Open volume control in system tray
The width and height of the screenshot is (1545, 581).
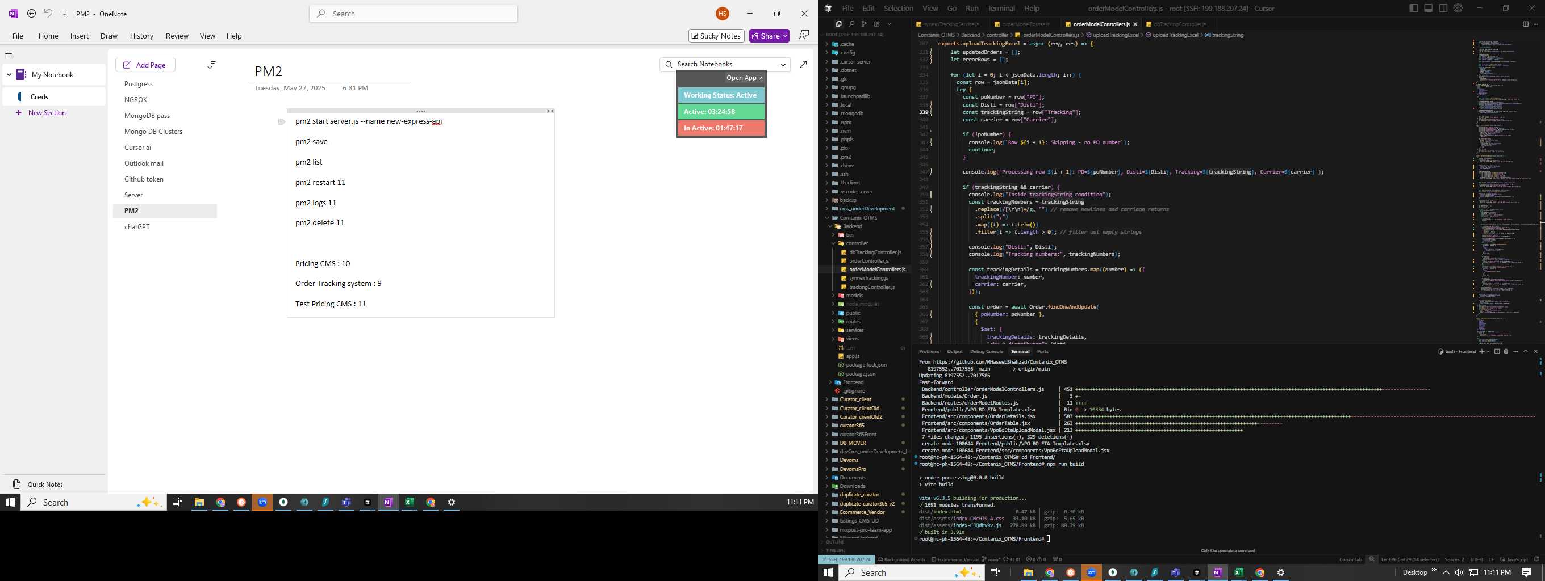1459,572
